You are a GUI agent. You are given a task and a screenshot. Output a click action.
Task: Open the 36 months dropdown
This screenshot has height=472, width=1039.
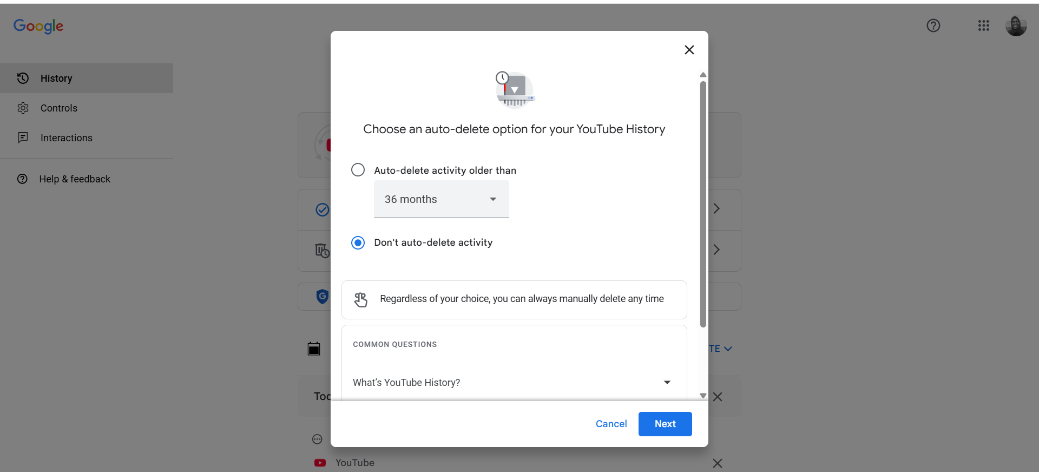coord(441,199)
